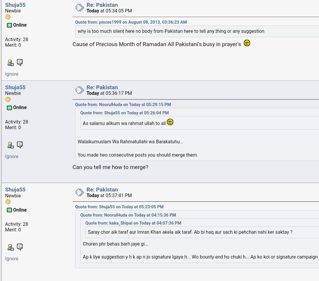Click the post icon beside 05:36:17 PM message
The width and height of the screenshot is (319, 281).
coord(79,90)
